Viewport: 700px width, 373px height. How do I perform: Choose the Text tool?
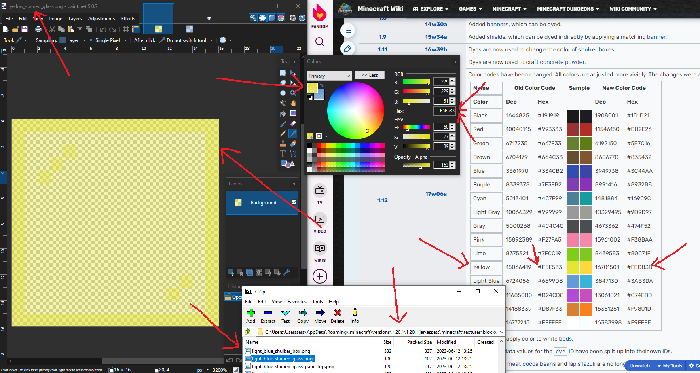[x=283, y=154]
